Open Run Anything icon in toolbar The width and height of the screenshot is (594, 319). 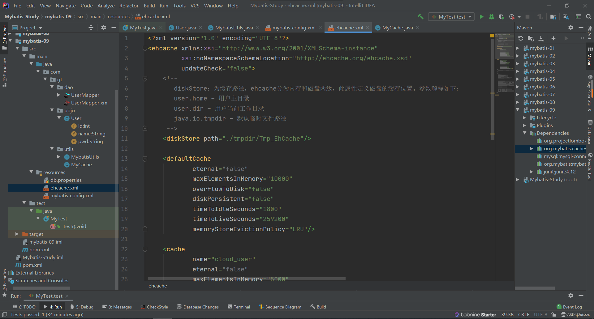579,17
